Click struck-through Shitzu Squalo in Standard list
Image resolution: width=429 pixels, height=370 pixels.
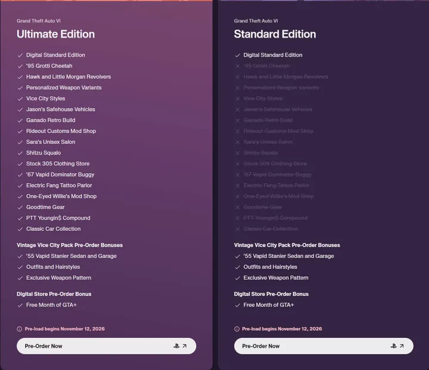(261, 153)
